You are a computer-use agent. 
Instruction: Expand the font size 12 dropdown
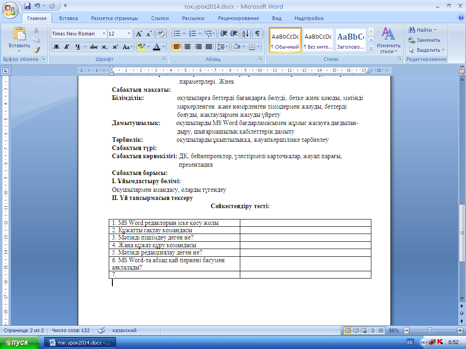129,34
